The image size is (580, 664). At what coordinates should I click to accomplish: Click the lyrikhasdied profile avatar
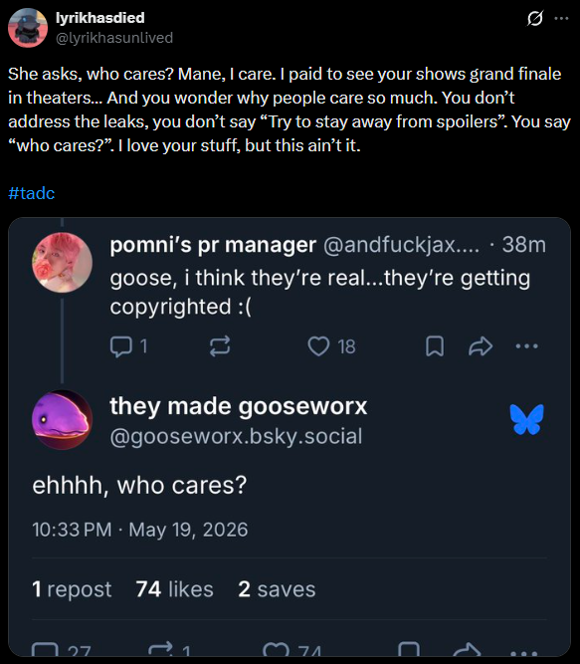pyautogui.click(x=28, y=28)
